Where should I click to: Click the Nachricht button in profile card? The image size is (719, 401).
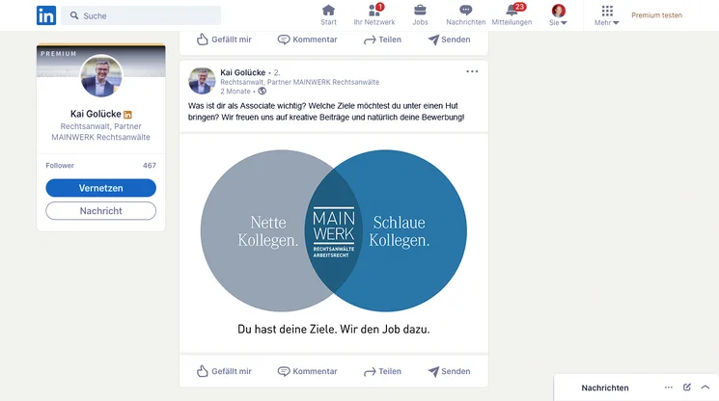pos(101,210)
